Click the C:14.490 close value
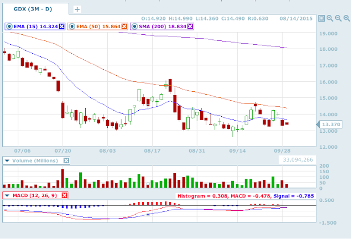The height and width of the screenshot is (249, 354). click(233, 18)
